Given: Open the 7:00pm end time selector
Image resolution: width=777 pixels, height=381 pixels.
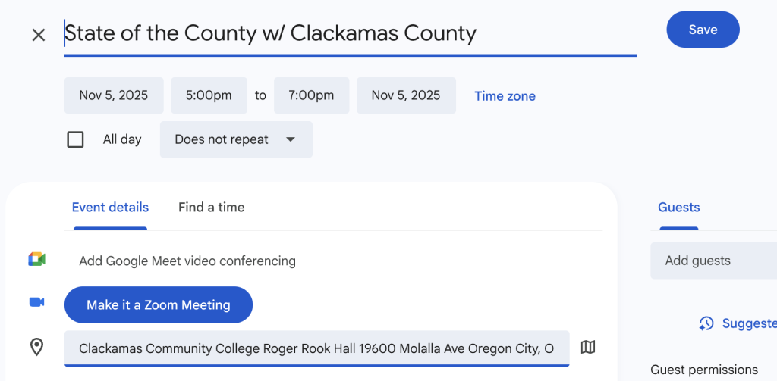Looking at the screenshot, I should coord(311,95).
